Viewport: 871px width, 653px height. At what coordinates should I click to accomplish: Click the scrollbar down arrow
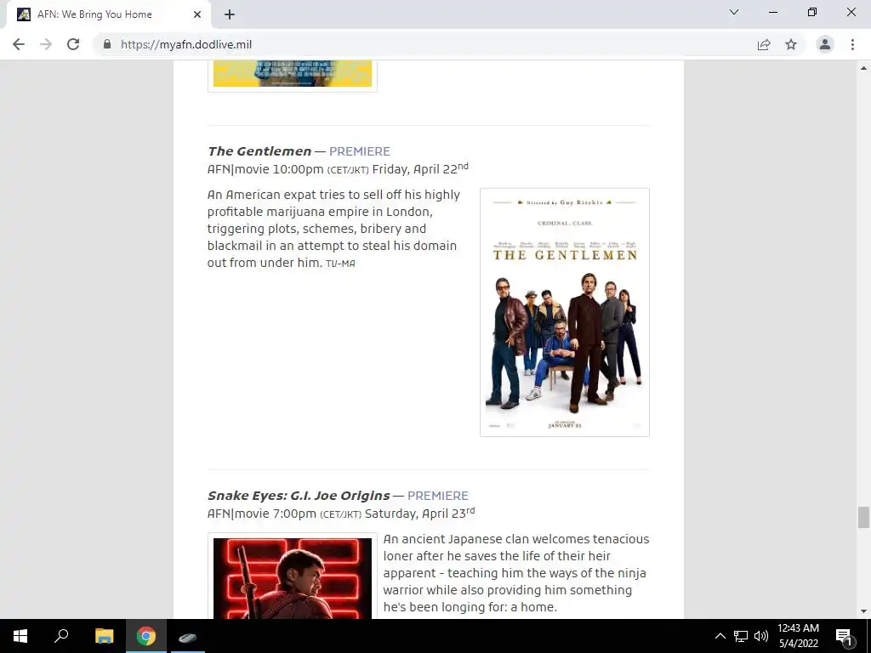click(x=863, y=611)
